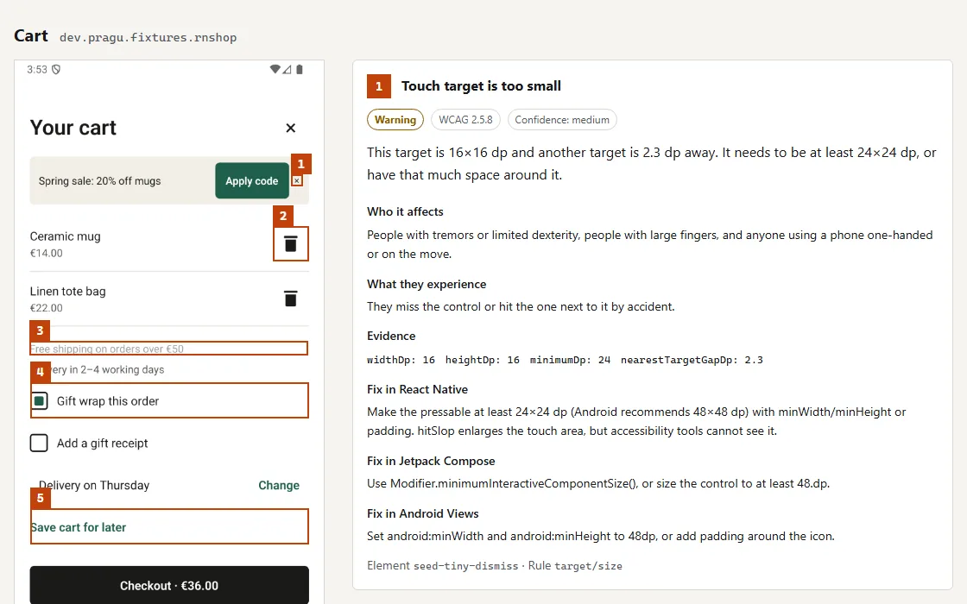Click the "Evidence" heading
Viewport: 967px width, 604px height.
(x=391, y=336)
